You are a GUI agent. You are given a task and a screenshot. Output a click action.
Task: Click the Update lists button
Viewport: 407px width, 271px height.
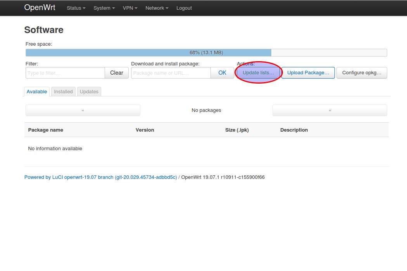coord(258,73)
